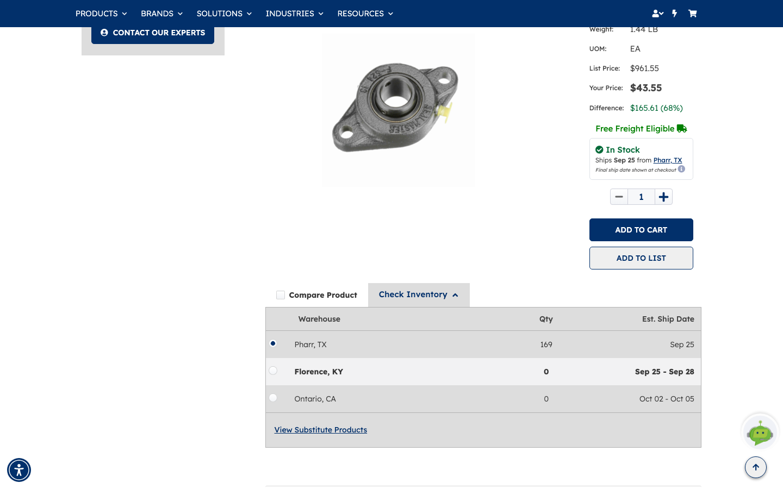Select the Ontario, CA warehouse radio button

pos(273,398)
